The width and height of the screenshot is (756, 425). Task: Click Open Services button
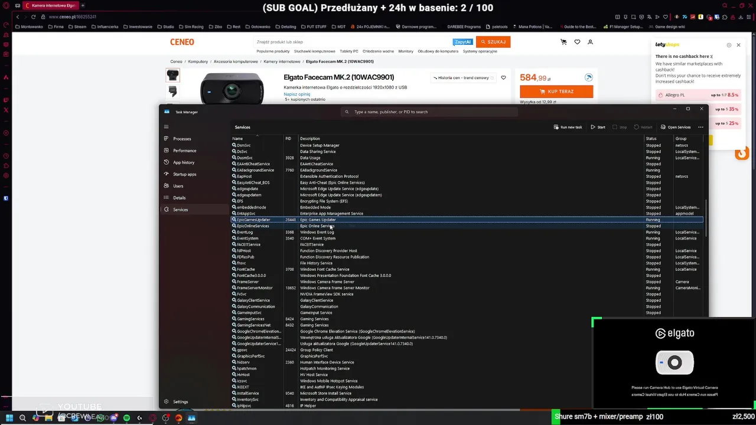pyautogui.click(x=676, y=127)
